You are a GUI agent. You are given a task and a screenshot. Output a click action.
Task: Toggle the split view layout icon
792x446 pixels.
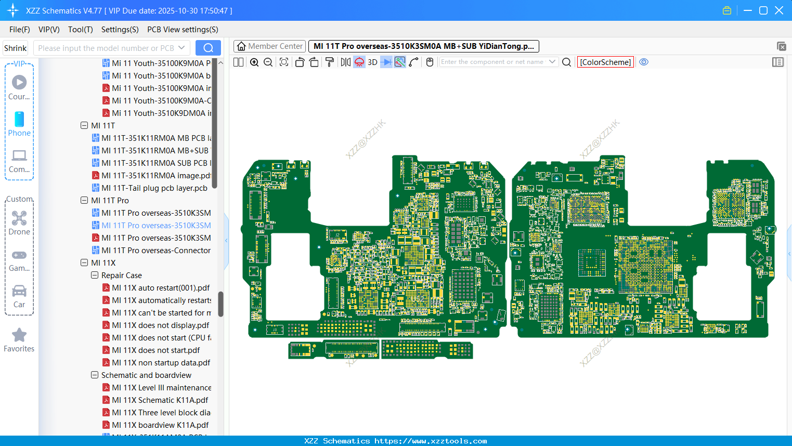point(238,62)
